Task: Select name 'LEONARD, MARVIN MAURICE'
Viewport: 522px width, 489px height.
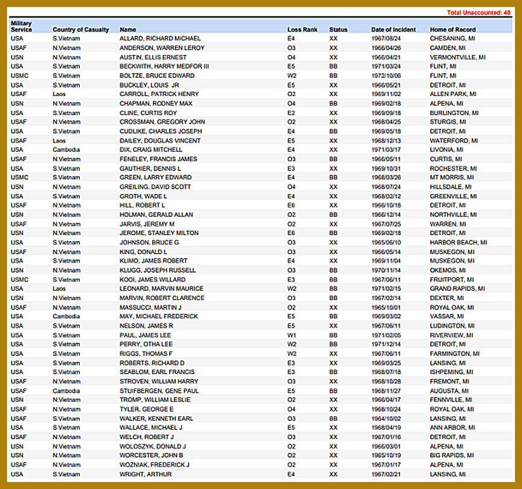Action: point(161,289)
